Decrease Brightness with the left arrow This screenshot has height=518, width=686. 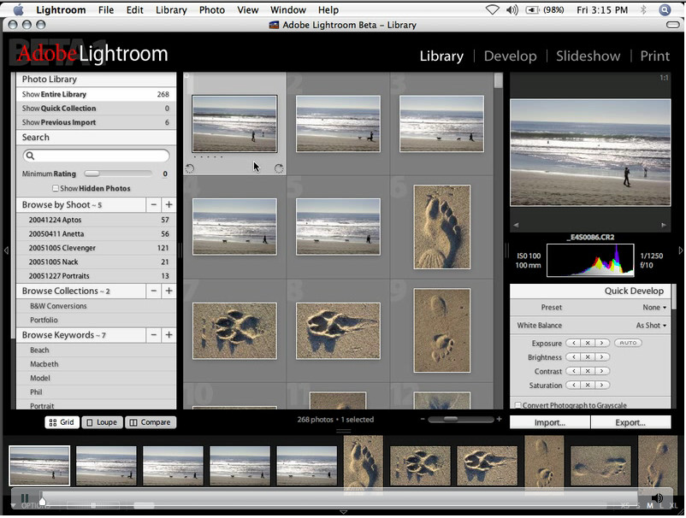574,357
